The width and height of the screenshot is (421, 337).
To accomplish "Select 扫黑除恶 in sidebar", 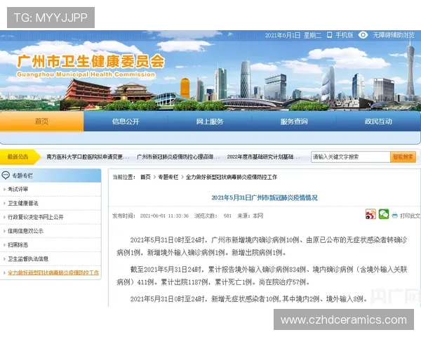I will (x=18, y=245).
